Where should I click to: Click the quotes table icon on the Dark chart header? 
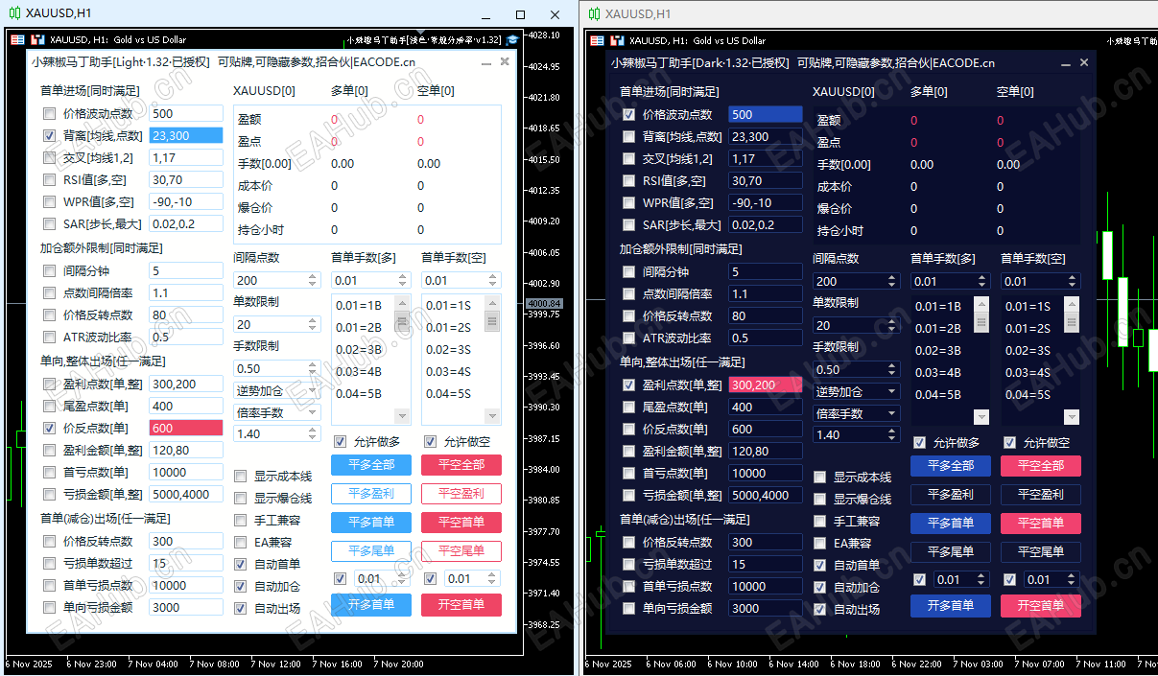598,40
